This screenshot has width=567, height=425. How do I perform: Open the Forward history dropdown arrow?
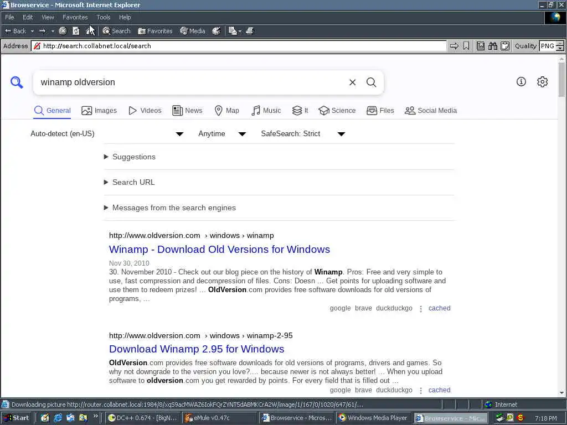click(53, 31)
